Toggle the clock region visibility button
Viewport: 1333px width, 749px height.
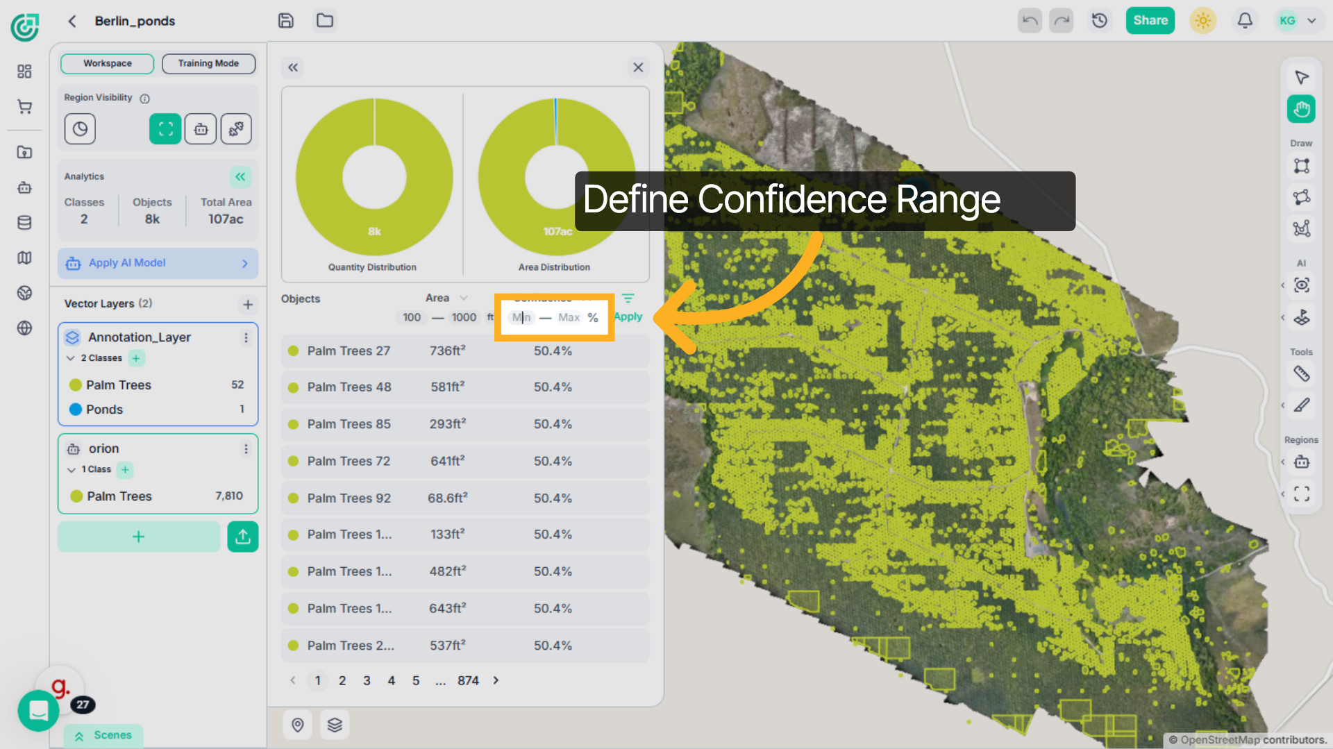tap(80, 129)
